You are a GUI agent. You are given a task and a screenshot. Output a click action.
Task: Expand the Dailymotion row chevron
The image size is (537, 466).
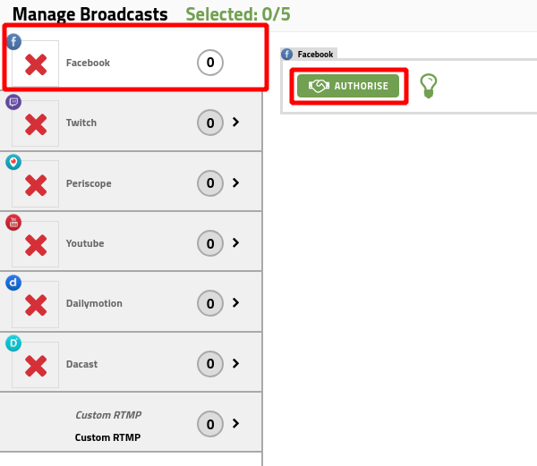[x=235, y=303]
